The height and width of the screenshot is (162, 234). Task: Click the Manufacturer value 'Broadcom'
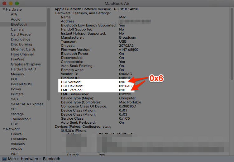128,37
